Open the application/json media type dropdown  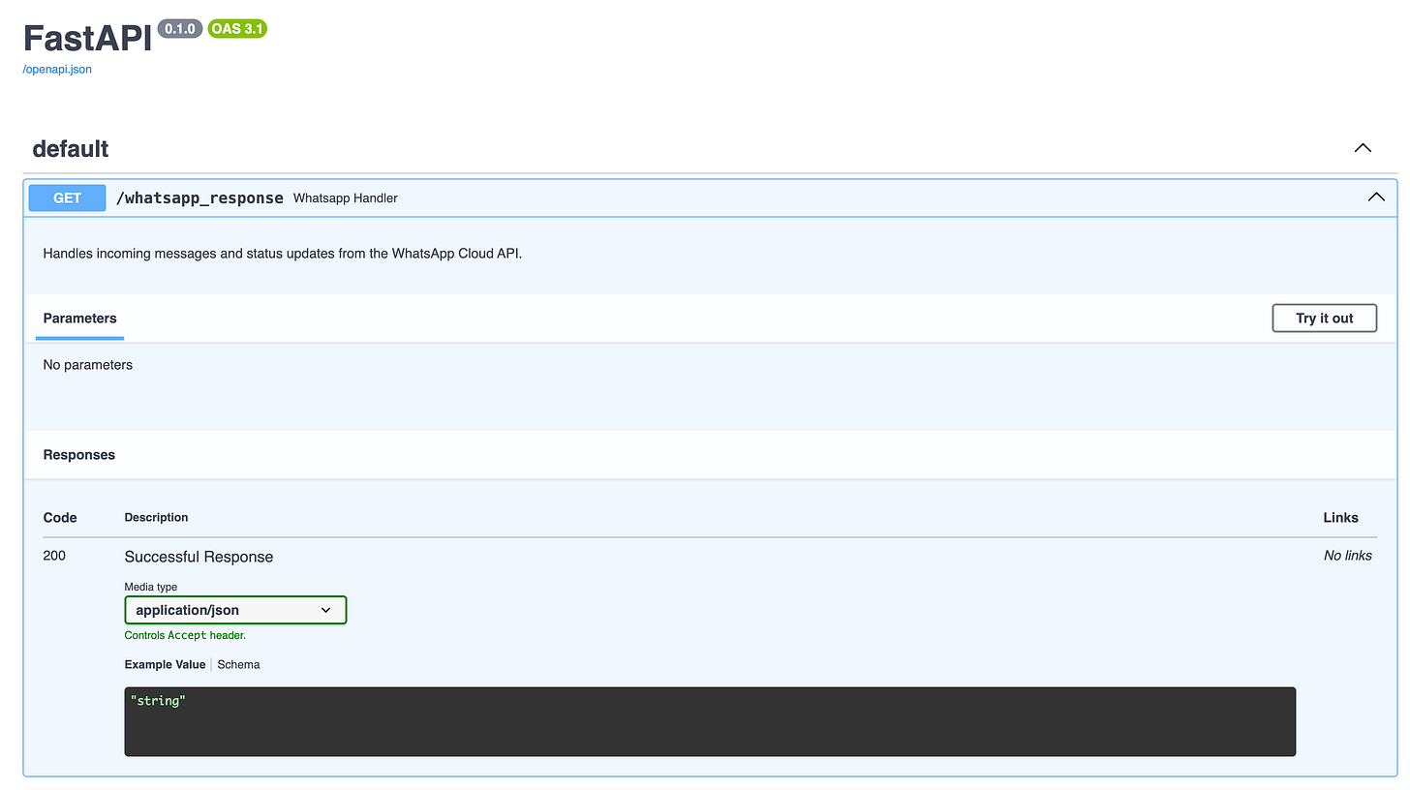pos(235,610)
